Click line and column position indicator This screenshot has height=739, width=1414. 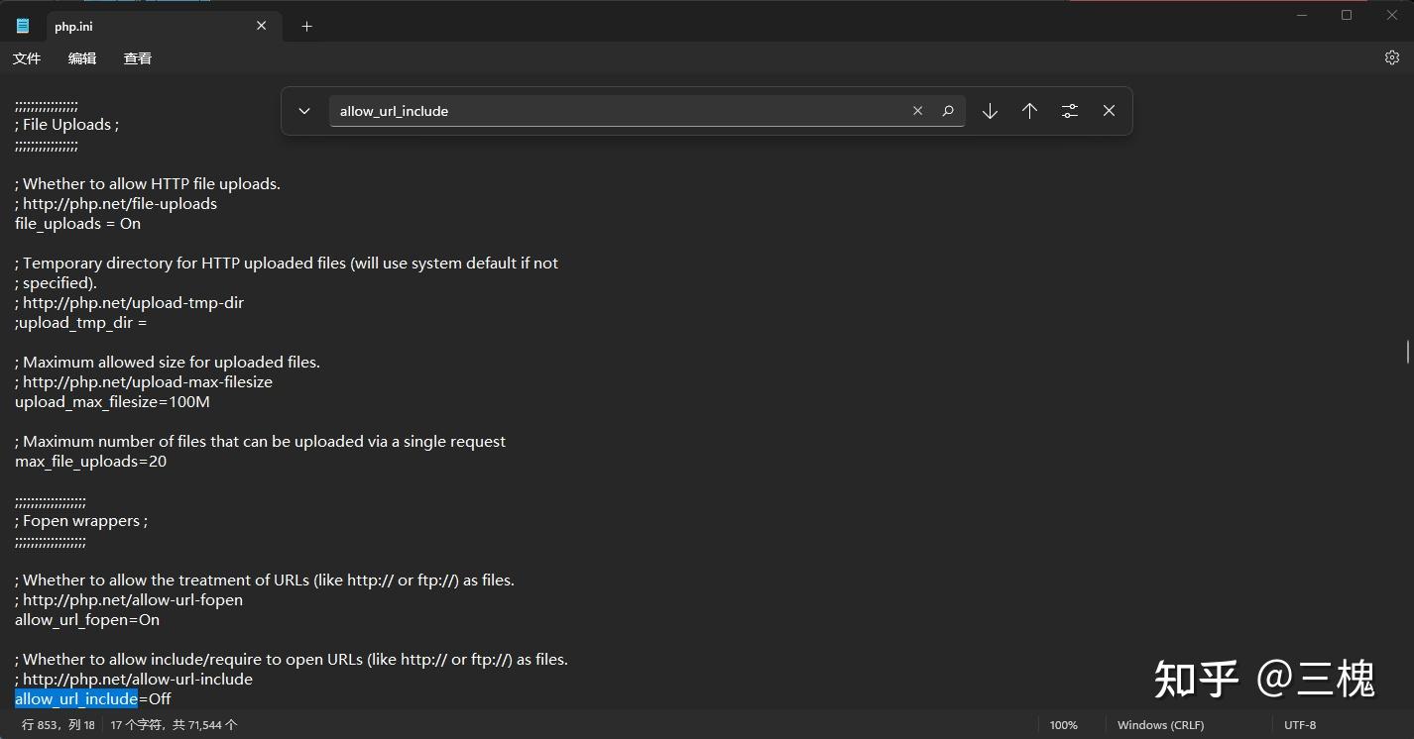tap(59, 725)
